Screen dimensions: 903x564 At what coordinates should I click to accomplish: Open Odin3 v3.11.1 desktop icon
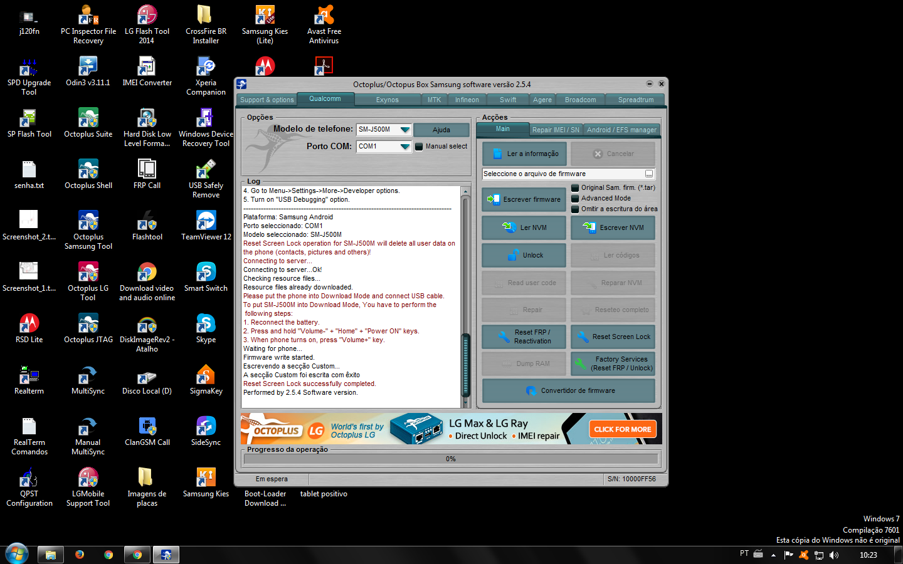tap(88, 71)
